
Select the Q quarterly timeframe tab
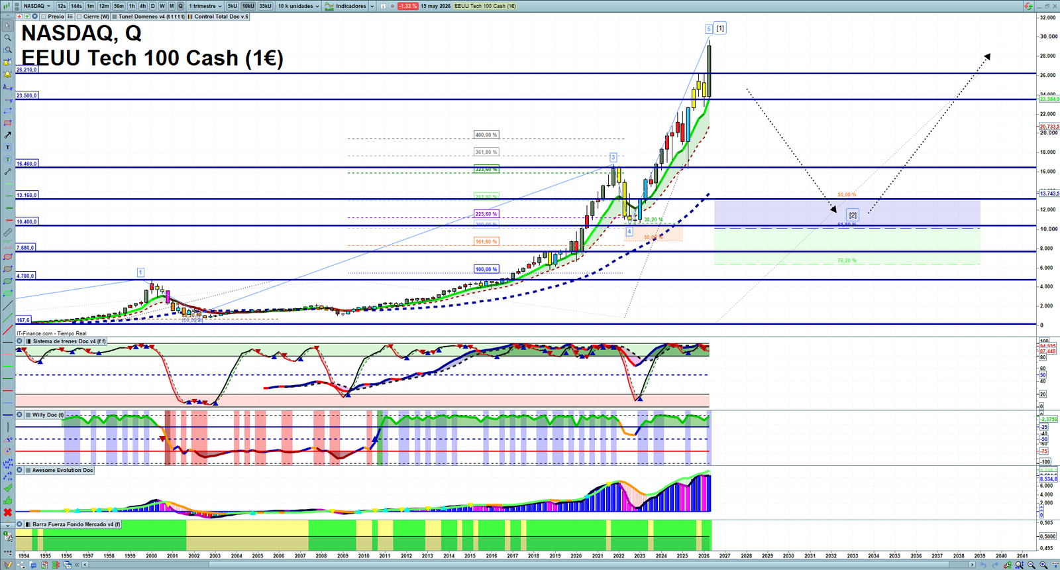click(180, 6)
